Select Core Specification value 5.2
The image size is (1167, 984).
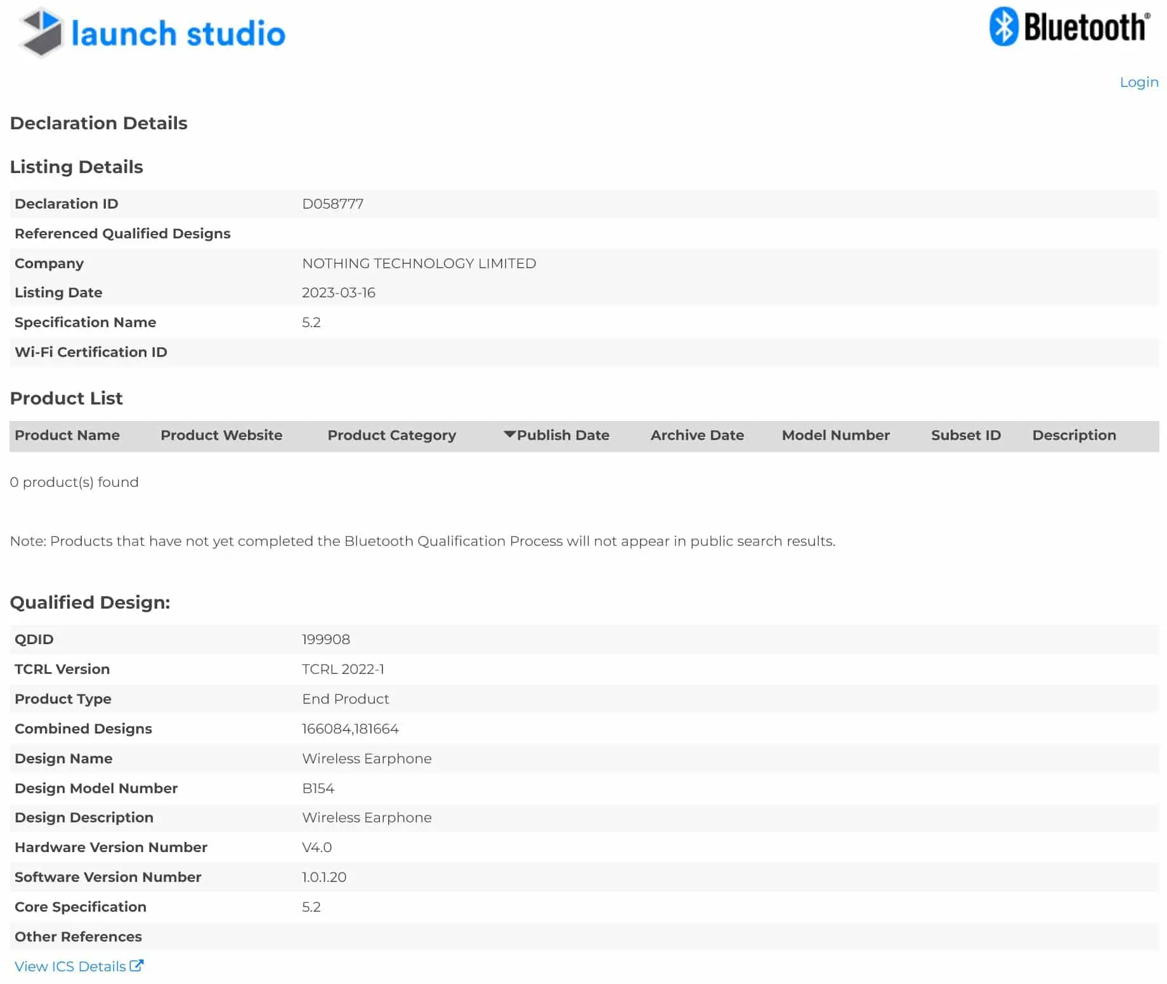point(311,907)
